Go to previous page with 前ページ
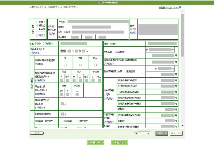 point(162,133)
